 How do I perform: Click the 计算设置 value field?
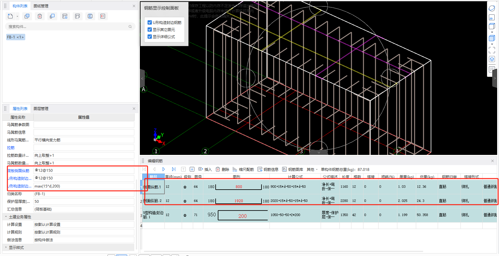tap(84, 225)
